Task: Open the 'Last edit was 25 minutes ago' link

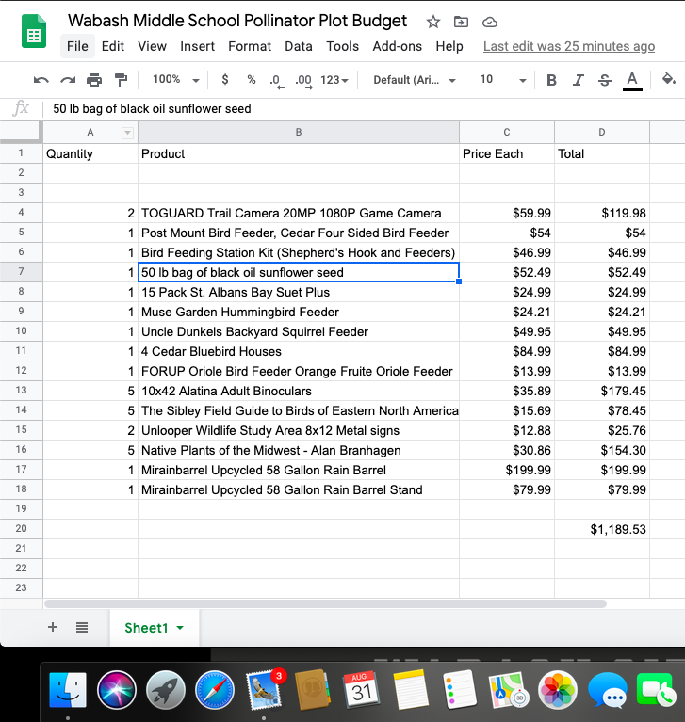Action: 568,46
